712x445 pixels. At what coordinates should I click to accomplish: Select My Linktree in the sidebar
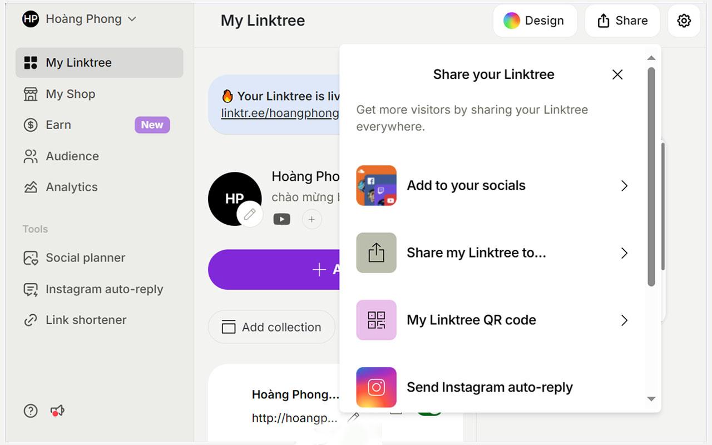pos(99,63)
